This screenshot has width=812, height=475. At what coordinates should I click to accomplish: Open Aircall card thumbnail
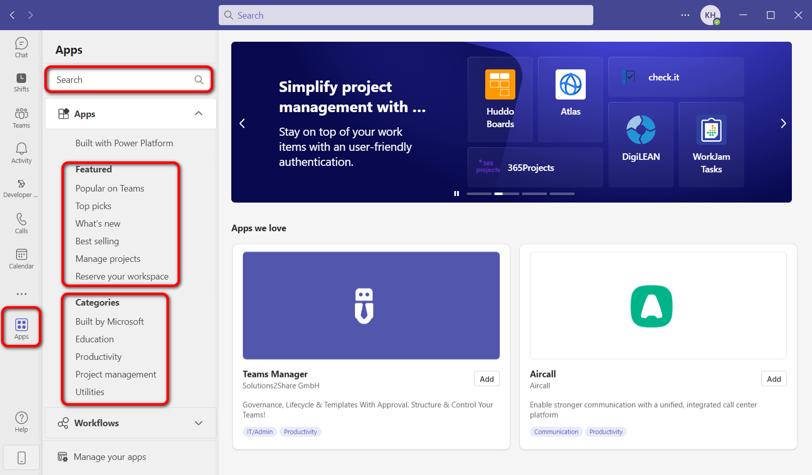point(658,306)
